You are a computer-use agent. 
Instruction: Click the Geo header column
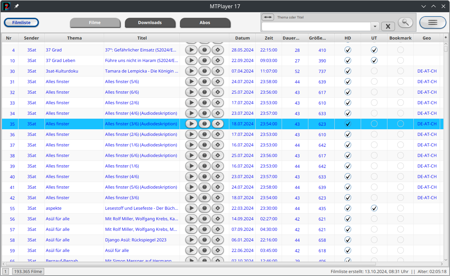click(427, 38)
